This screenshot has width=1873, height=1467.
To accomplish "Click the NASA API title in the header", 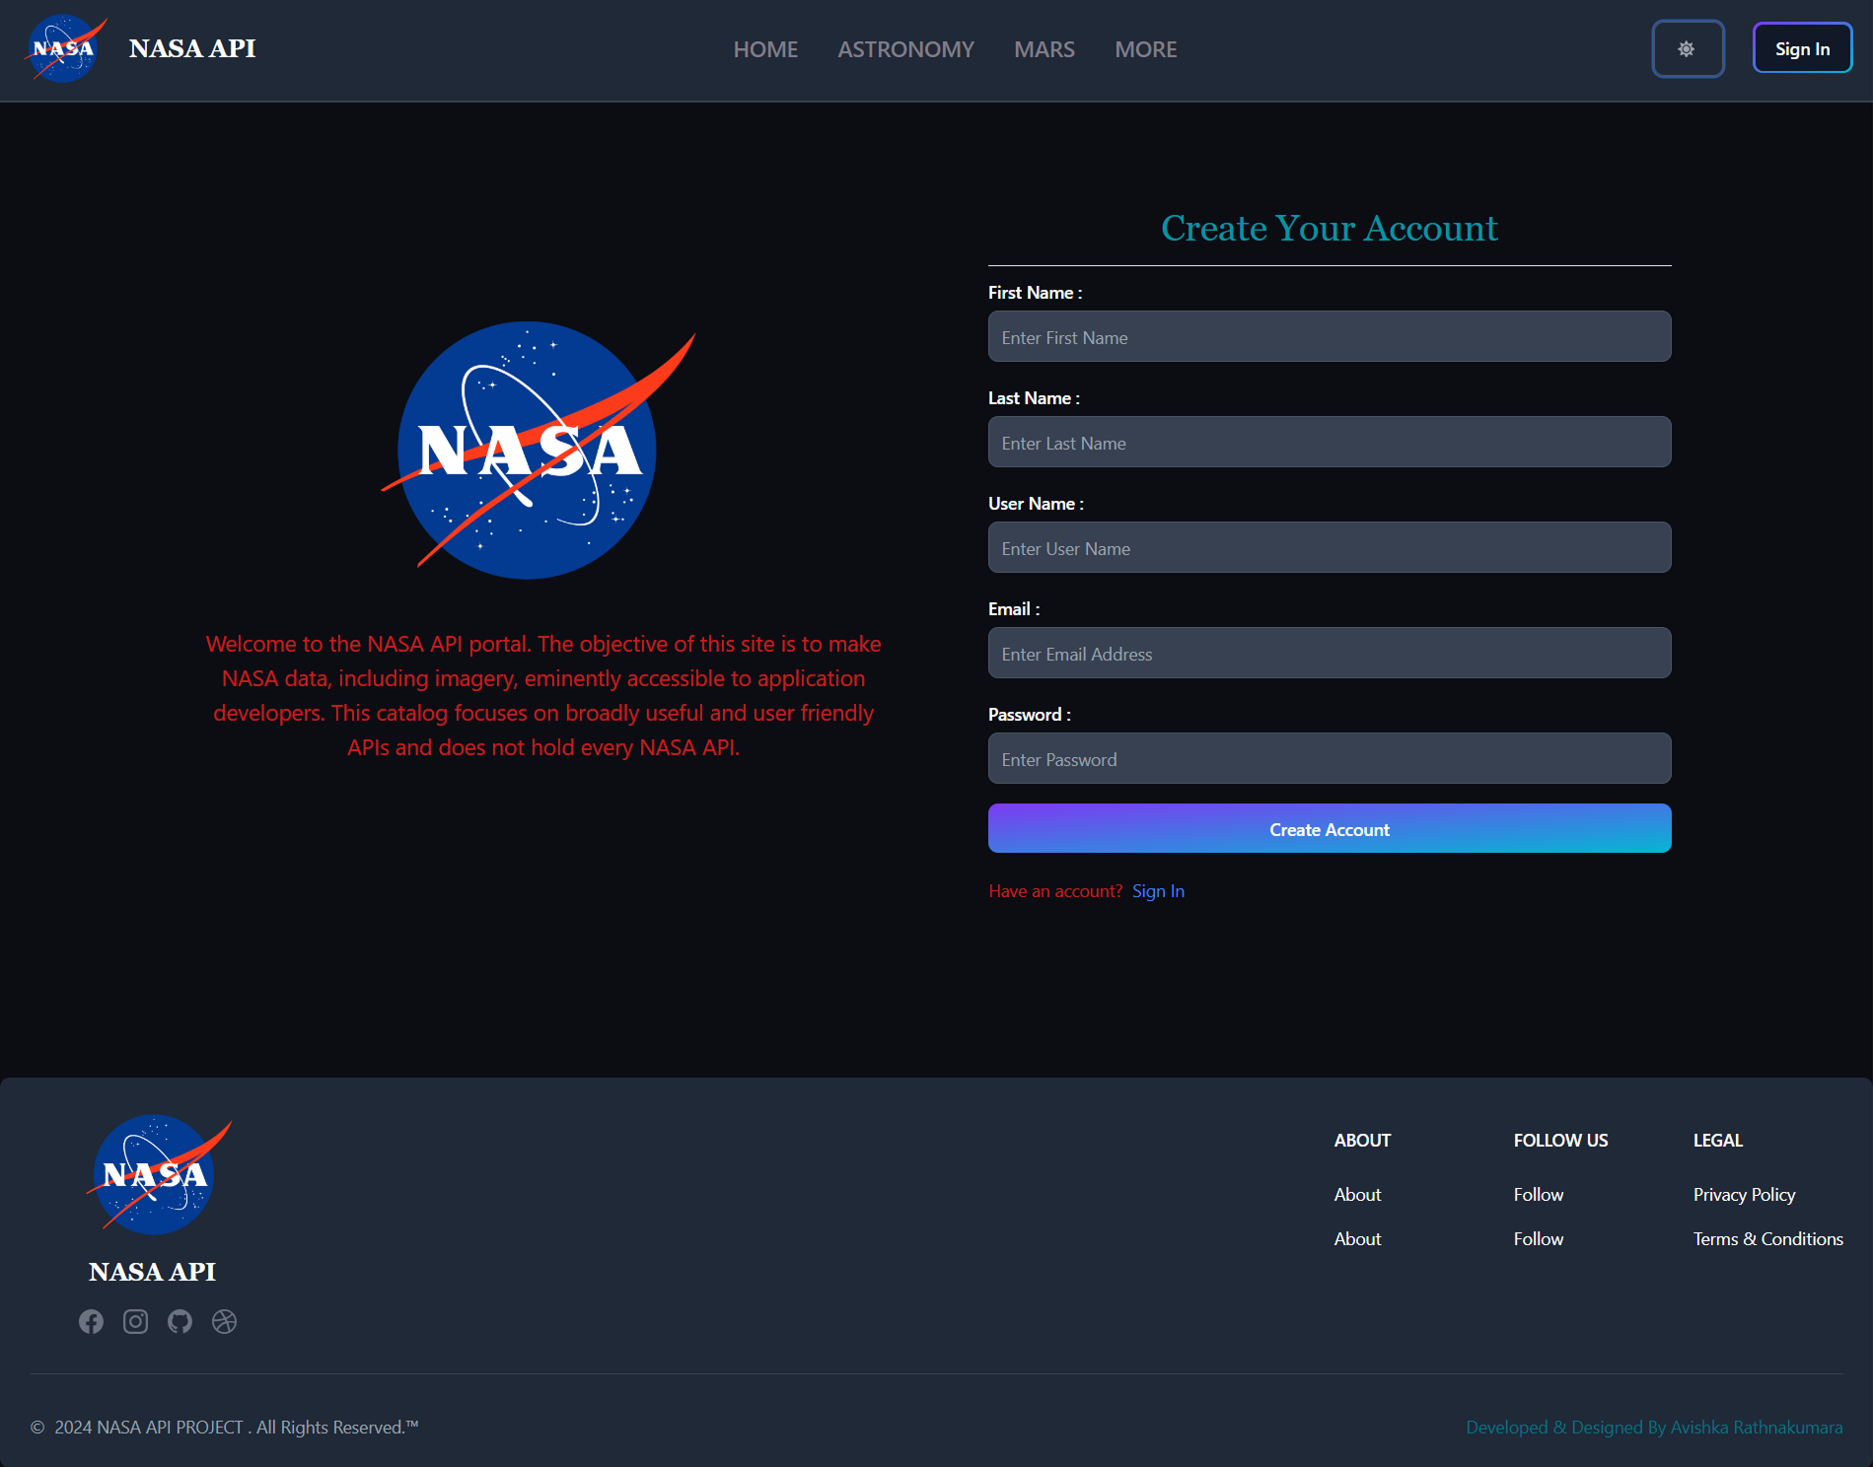I will click(192, 48).
